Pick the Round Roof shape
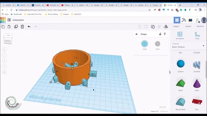 [180, 102]
